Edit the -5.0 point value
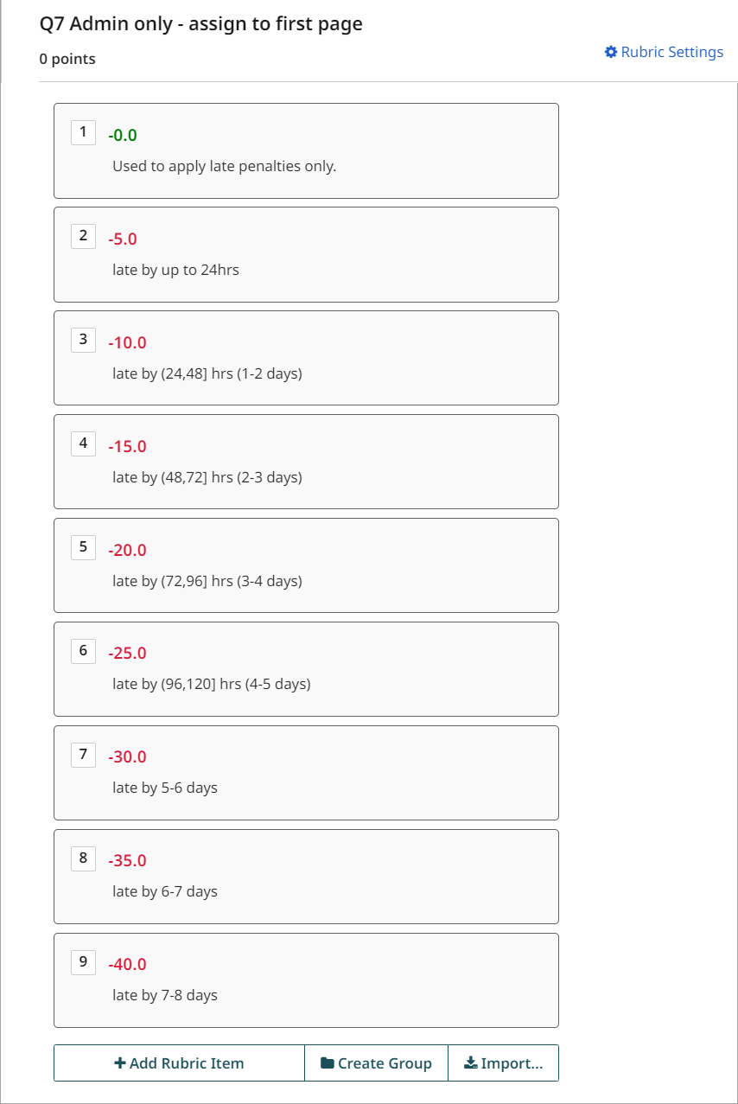 (123, 239)
